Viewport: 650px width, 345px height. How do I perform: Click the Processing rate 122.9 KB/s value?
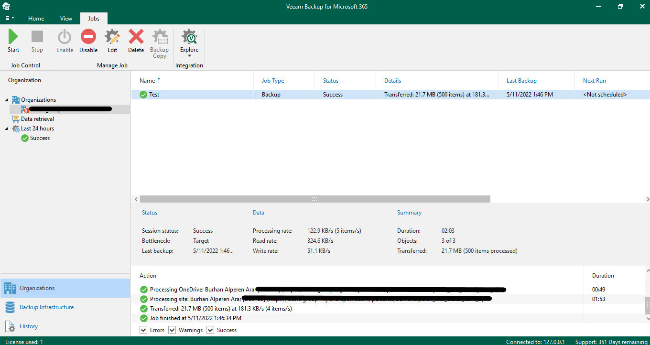(x=334, y=231)
